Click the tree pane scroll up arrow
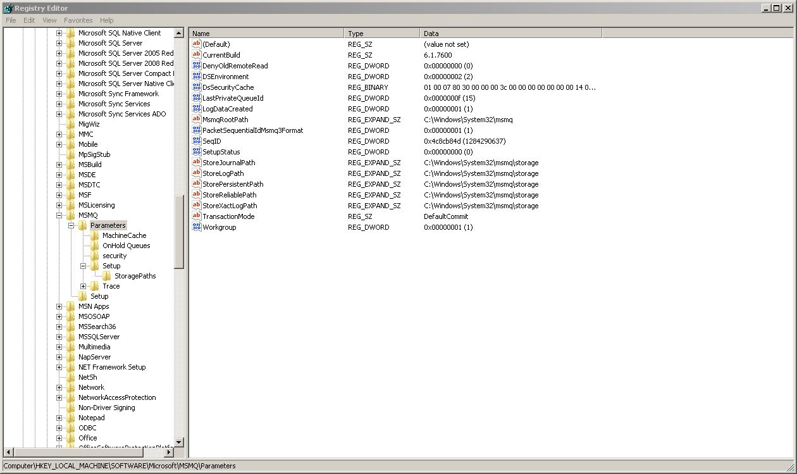 [x=179, y=33]
